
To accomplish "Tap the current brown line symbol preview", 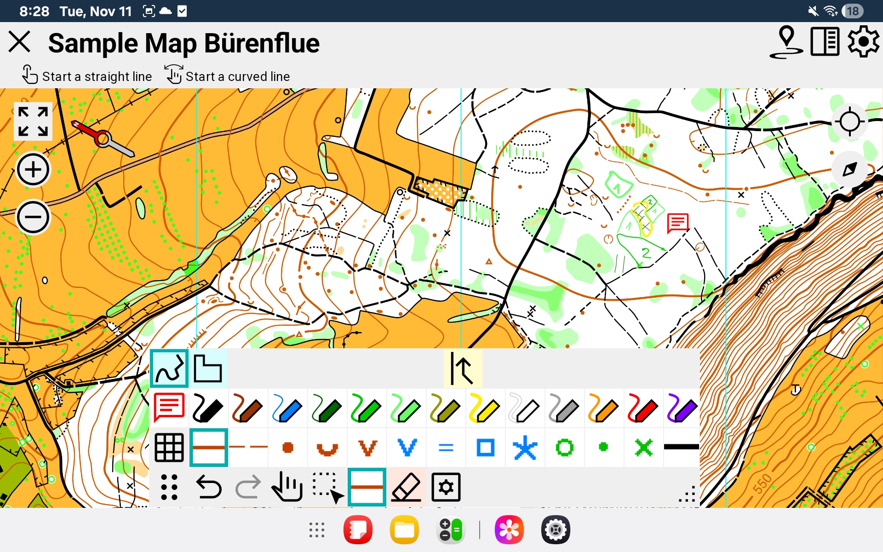I will [367, 487].
